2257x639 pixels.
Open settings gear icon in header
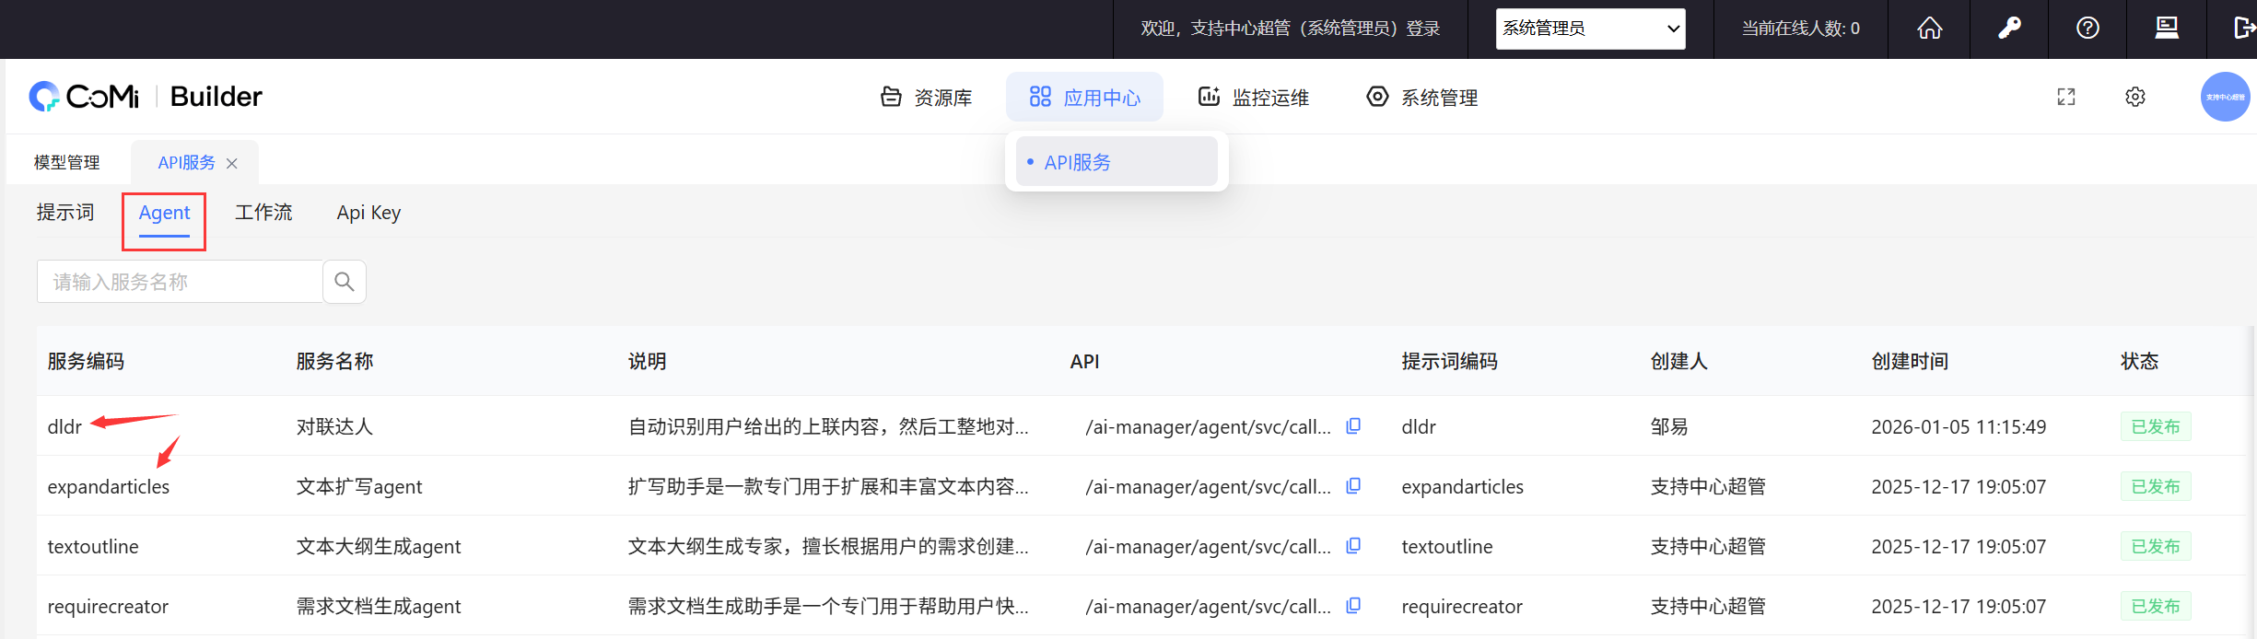click(2135, 97)
